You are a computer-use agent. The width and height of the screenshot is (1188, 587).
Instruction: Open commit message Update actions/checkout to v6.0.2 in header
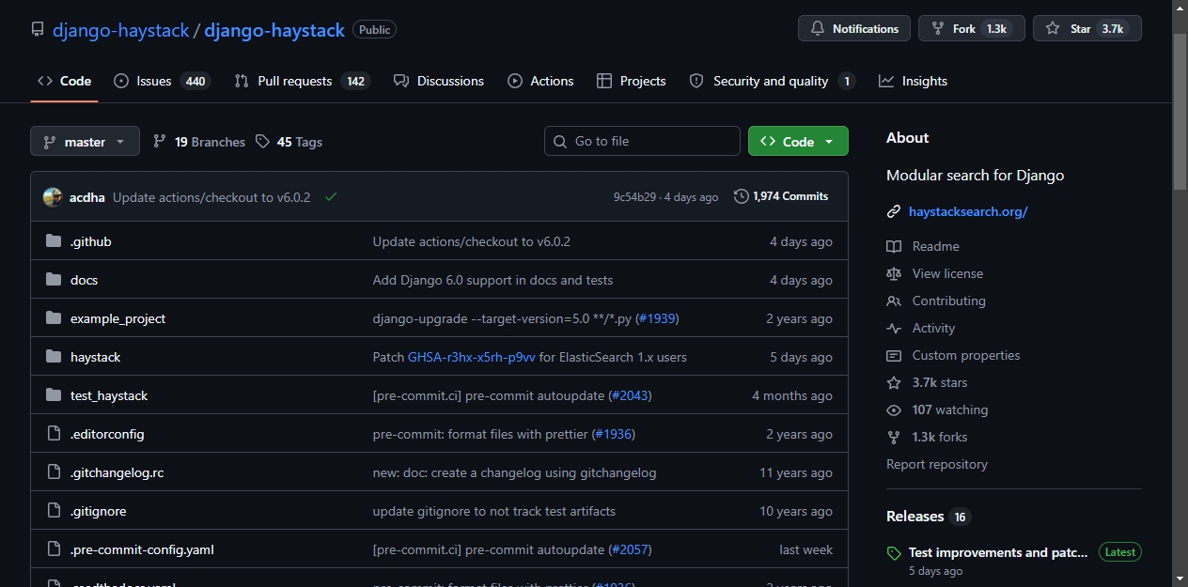click(x=211, y=197)
